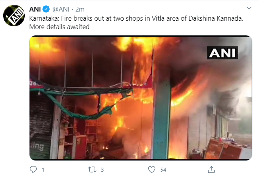Open the share tweet upload icon

pos(211,169)
